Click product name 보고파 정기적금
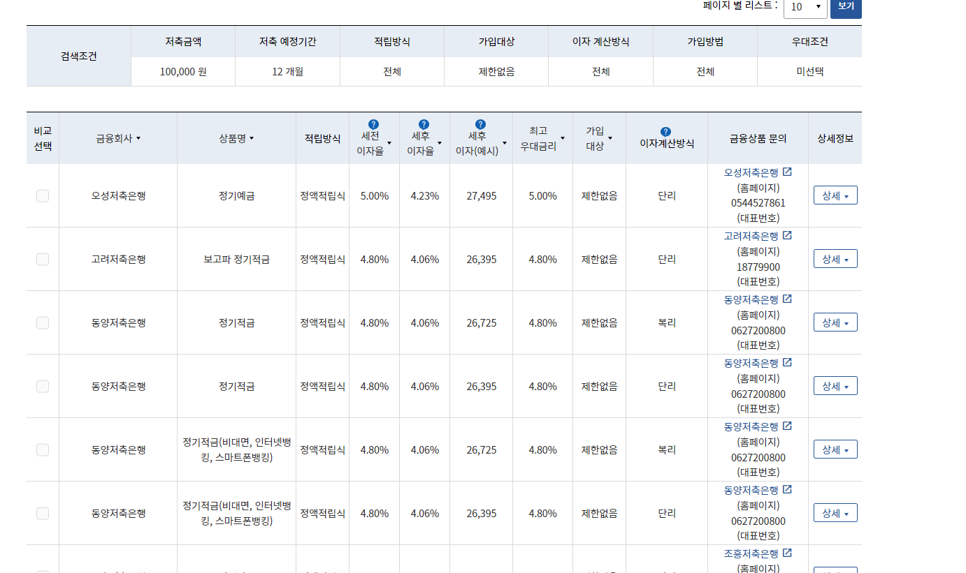Screen dimensions: 966x573 pyautogui.click(x=236, y=260)
